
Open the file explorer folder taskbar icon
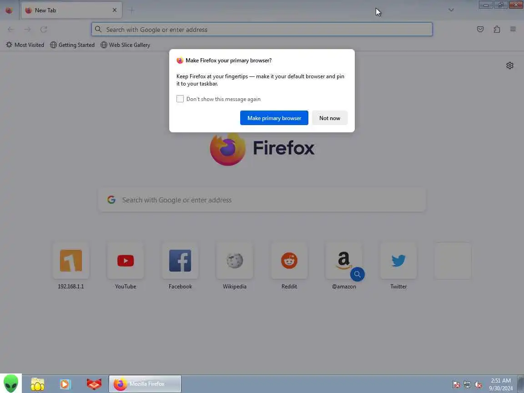tap(38, 384)
